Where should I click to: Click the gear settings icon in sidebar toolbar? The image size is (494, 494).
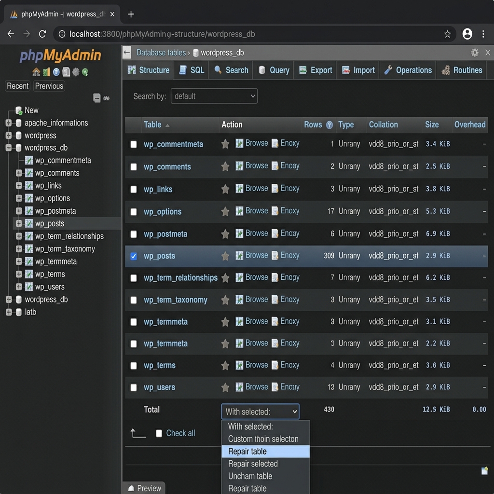tap(76, 72)
